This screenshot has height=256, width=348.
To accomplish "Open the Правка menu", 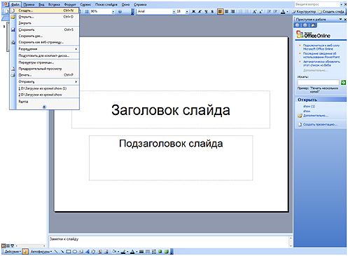I will [29, 4].
